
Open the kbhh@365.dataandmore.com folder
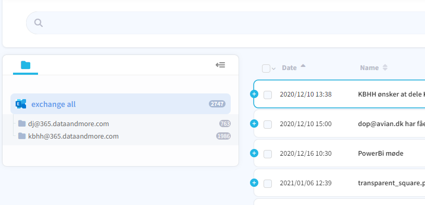pyautogui.click(x=73, y=136)
